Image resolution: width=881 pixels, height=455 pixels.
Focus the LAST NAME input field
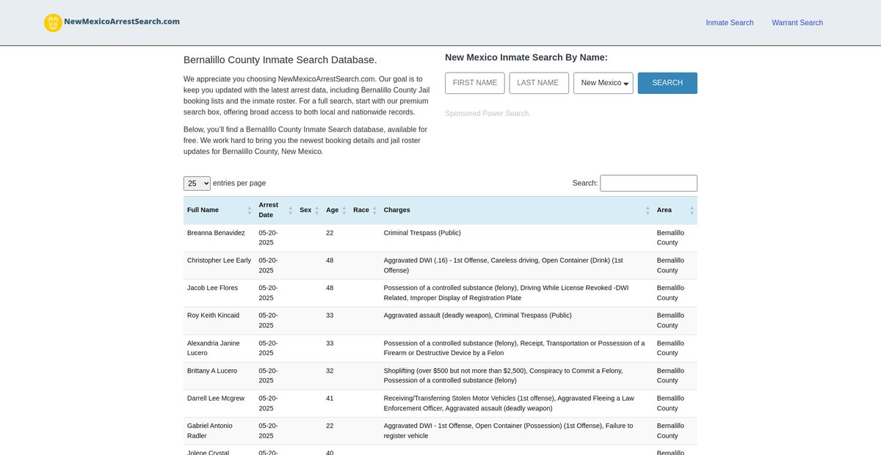click(538, 83)
